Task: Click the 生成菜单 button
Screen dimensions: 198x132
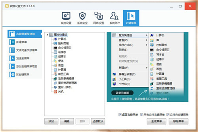Action: coord(156,121)
